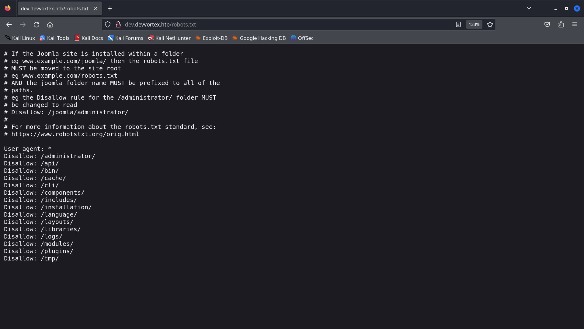Open tracking protection shield info
This screenshot has width=584, height=329.
click(108, 25)
